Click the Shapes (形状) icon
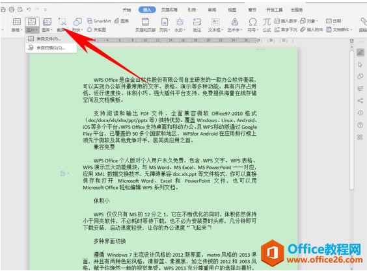This screenshot has height=271, width=367. click(x=77, y=21)
